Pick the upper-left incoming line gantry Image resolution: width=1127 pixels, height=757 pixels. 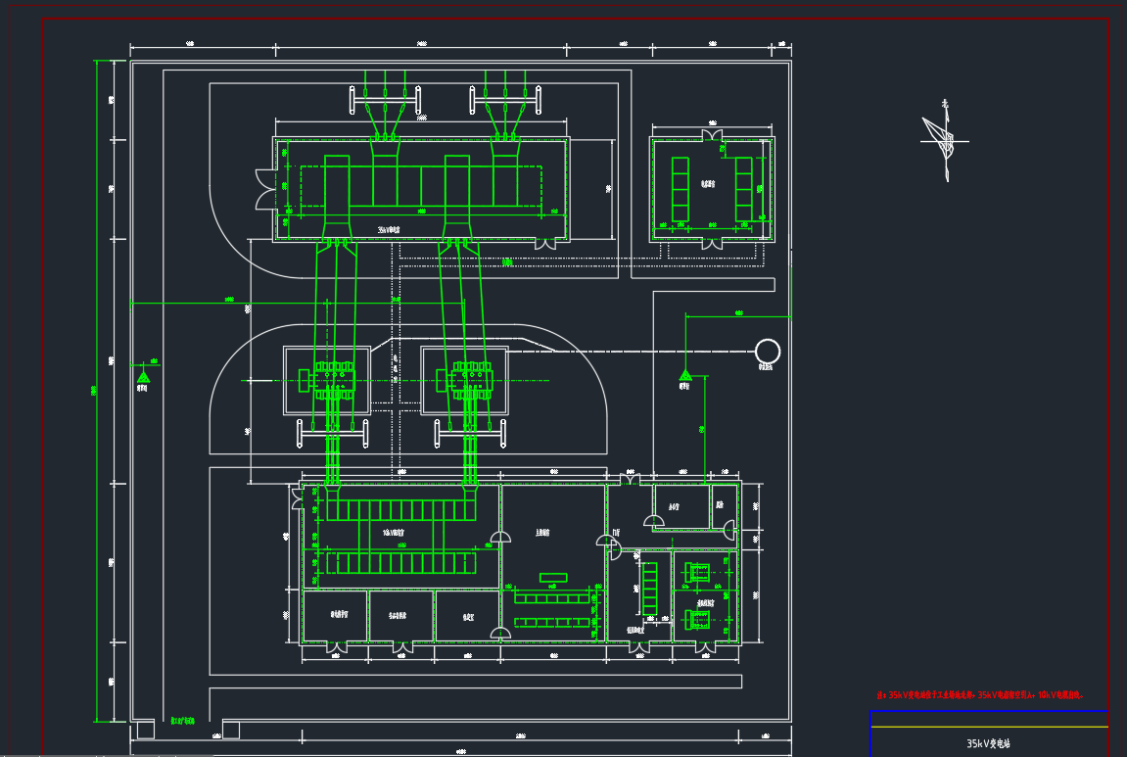click(385, 100)
